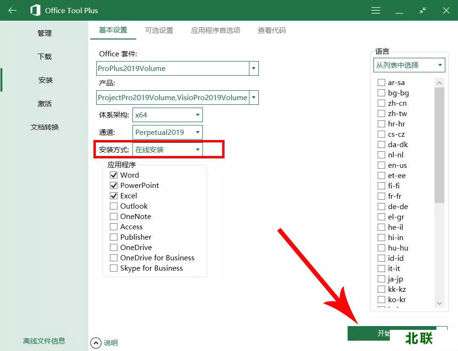Click the Office Tool Plus logo icon

[x=36, y=10]
